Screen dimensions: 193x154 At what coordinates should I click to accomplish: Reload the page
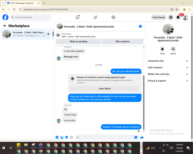pyautogui.click(x=14, y=9)
